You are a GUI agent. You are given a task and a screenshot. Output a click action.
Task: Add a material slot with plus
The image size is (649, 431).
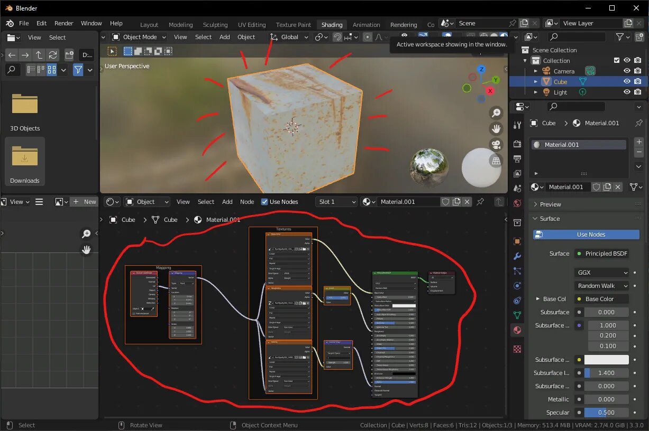pos(638,142)
